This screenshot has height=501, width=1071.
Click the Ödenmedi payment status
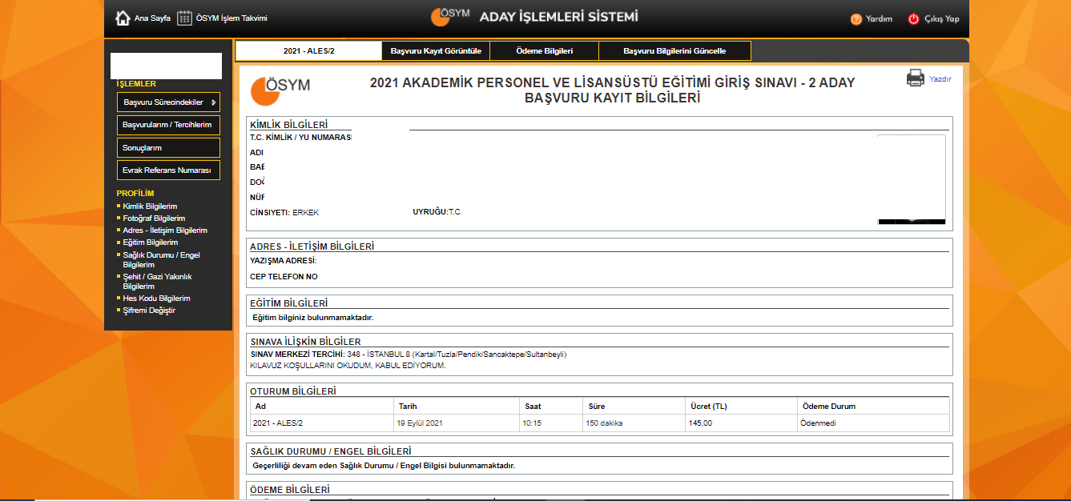(818, 423)
